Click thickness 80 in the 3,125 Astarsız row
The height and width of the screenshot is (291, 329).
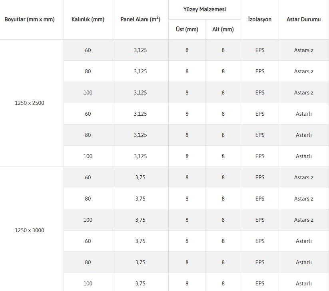88,71
